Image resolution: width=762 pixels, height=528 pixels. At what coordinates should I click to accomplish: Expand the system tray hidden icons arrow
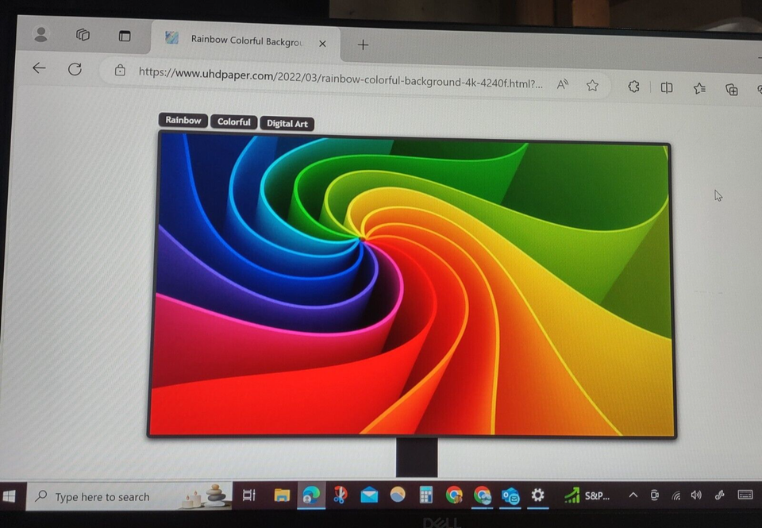pos(633,495)
